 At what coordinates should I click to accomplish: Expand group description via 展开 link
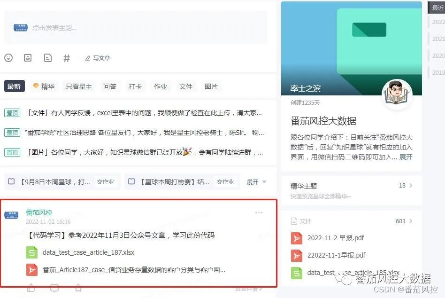[406, 157]
